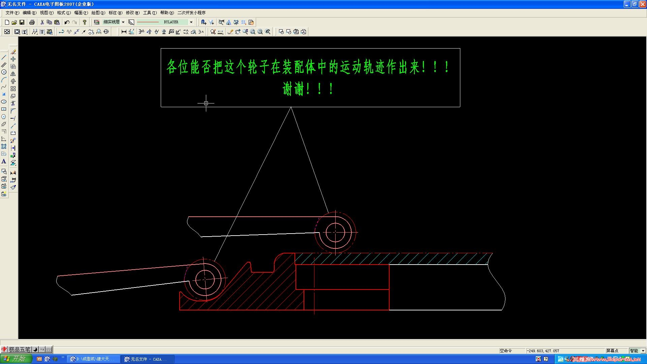This screenshot has height=364, width=647.
Task: Click the Hatch pattern tool
Action: point(4,146)
